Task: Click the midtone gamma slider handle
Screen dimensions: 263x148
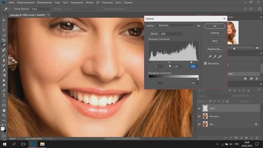Action: pyautogui.click(x=169, y=62)
